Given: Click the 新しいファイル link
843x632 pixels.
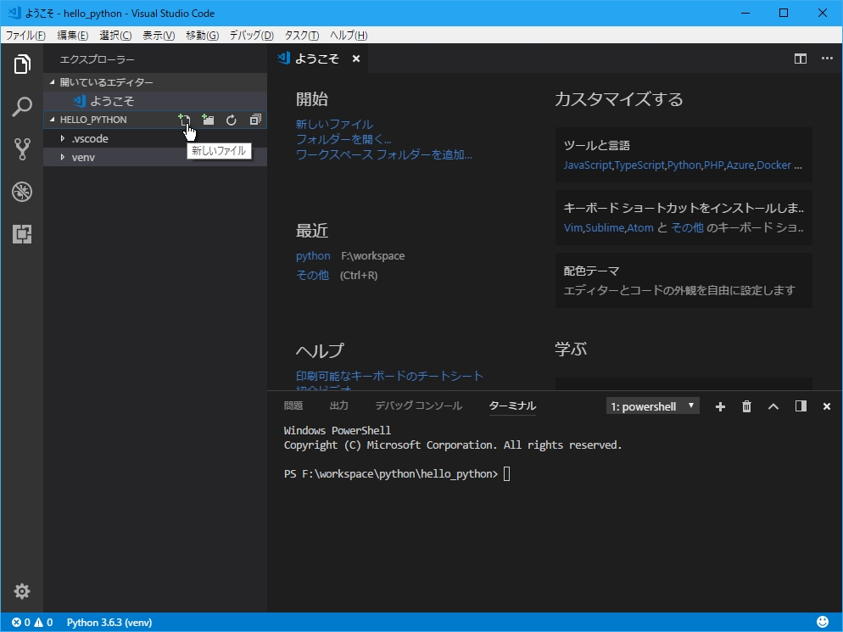Looking at the screenshot, I should (334, 124).
